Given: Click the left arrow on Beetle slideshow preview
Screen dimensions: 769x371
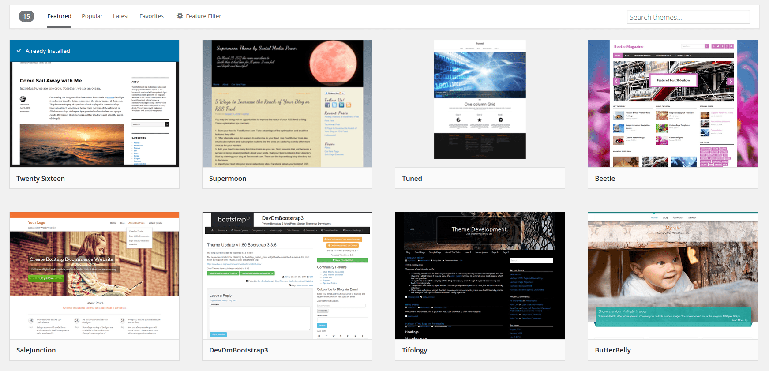Looking at the screenshot, I should click(x=616, y=82).
